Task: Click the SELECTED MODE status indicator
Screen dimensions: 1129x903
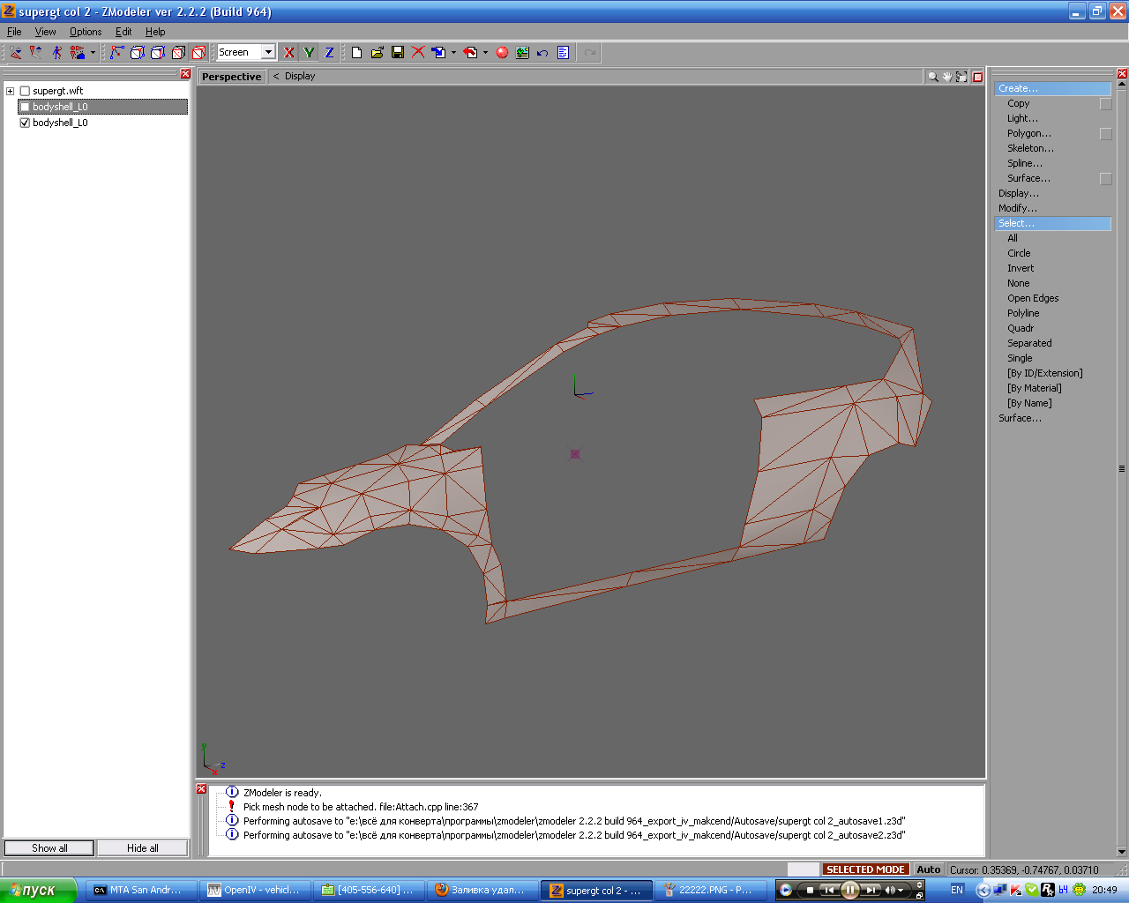Action: point(865,869)
